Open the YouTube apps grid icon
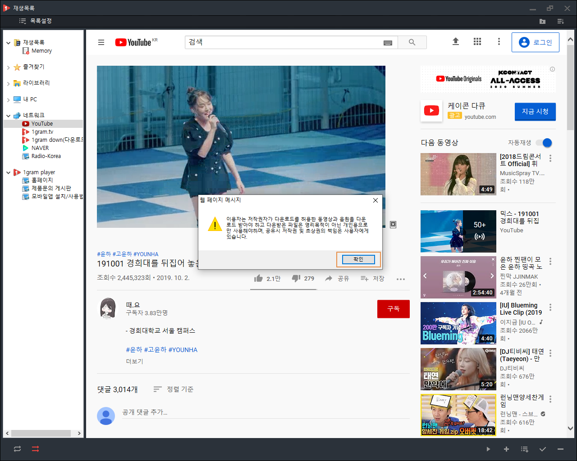Image resolution: width=577 pixels, height=461 pixels. click(x=477, y=41)
